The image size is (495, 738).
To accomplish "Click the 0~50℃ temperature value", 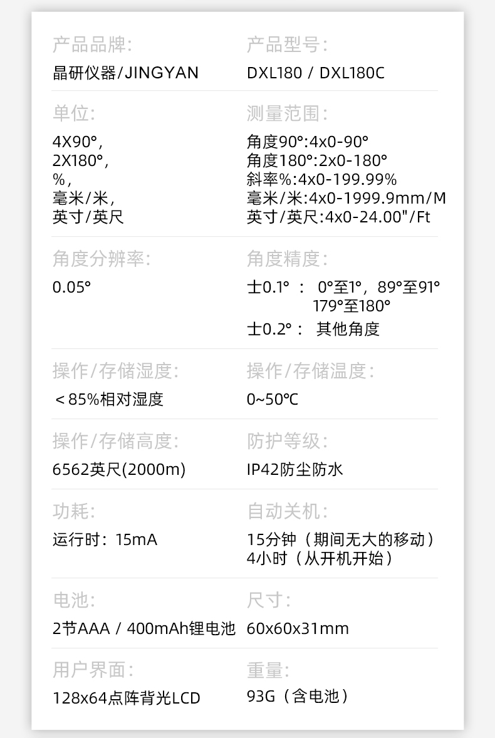I will (x=273, y=399).
